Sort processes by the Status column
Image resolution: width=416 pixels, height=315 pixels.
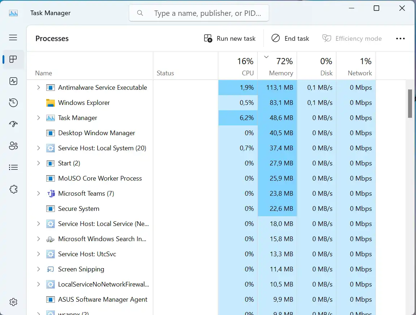(186, 66)
